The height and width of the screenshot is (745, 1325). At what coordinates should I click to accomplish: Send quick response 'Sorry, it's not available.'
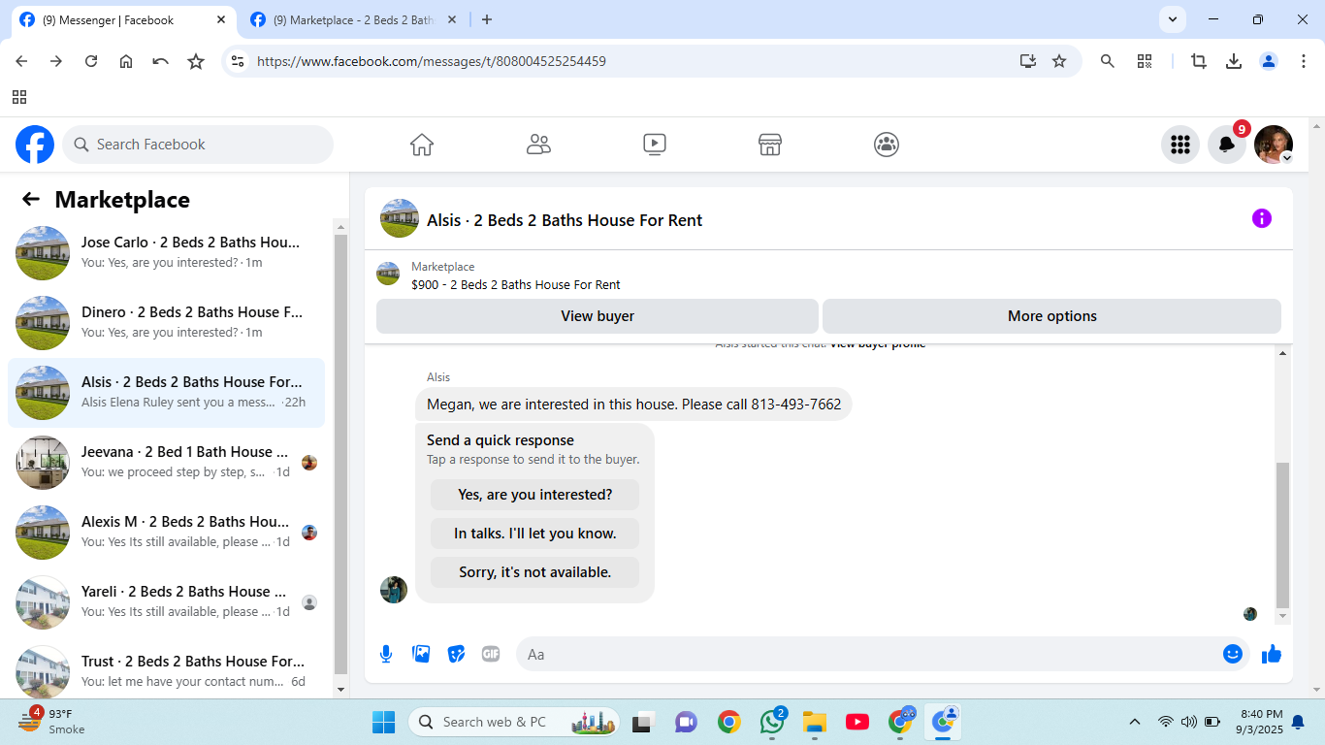(x=535, y=572)
